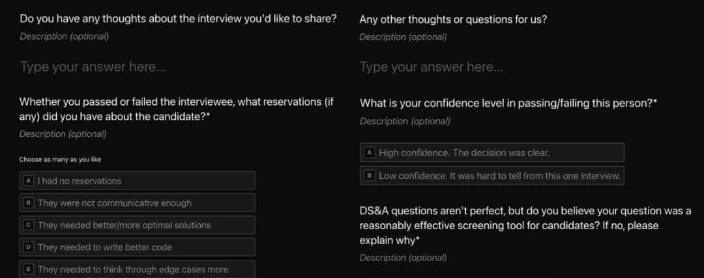
Task: Click the 'B' key badge beside 'not communicative enough'
Action: [x=28, y=202]
